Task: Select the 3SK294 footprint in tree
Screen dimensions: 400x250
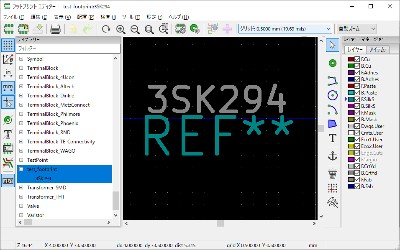Action: (x=43, y=179)
